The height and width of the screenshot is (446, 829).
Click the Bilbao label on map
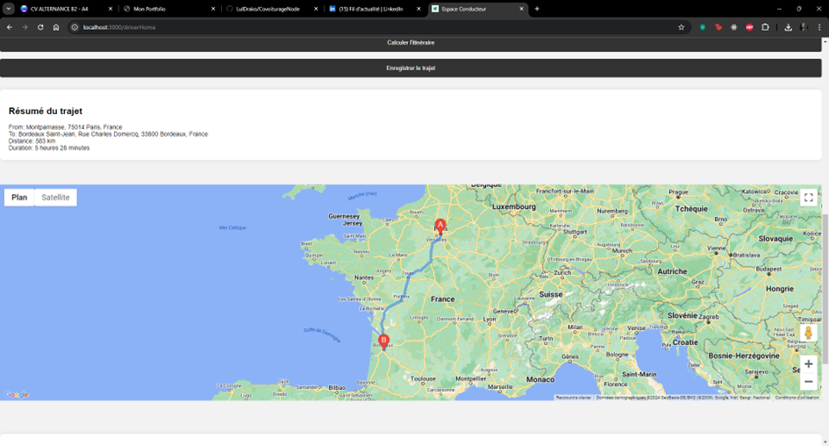click(x=337, y=388)
